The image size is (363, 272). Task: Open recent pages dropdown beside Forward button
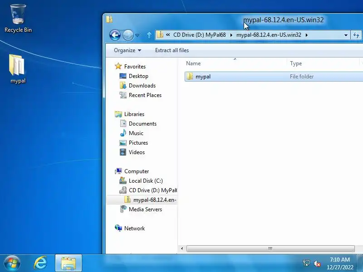click(x=137, y=35)
